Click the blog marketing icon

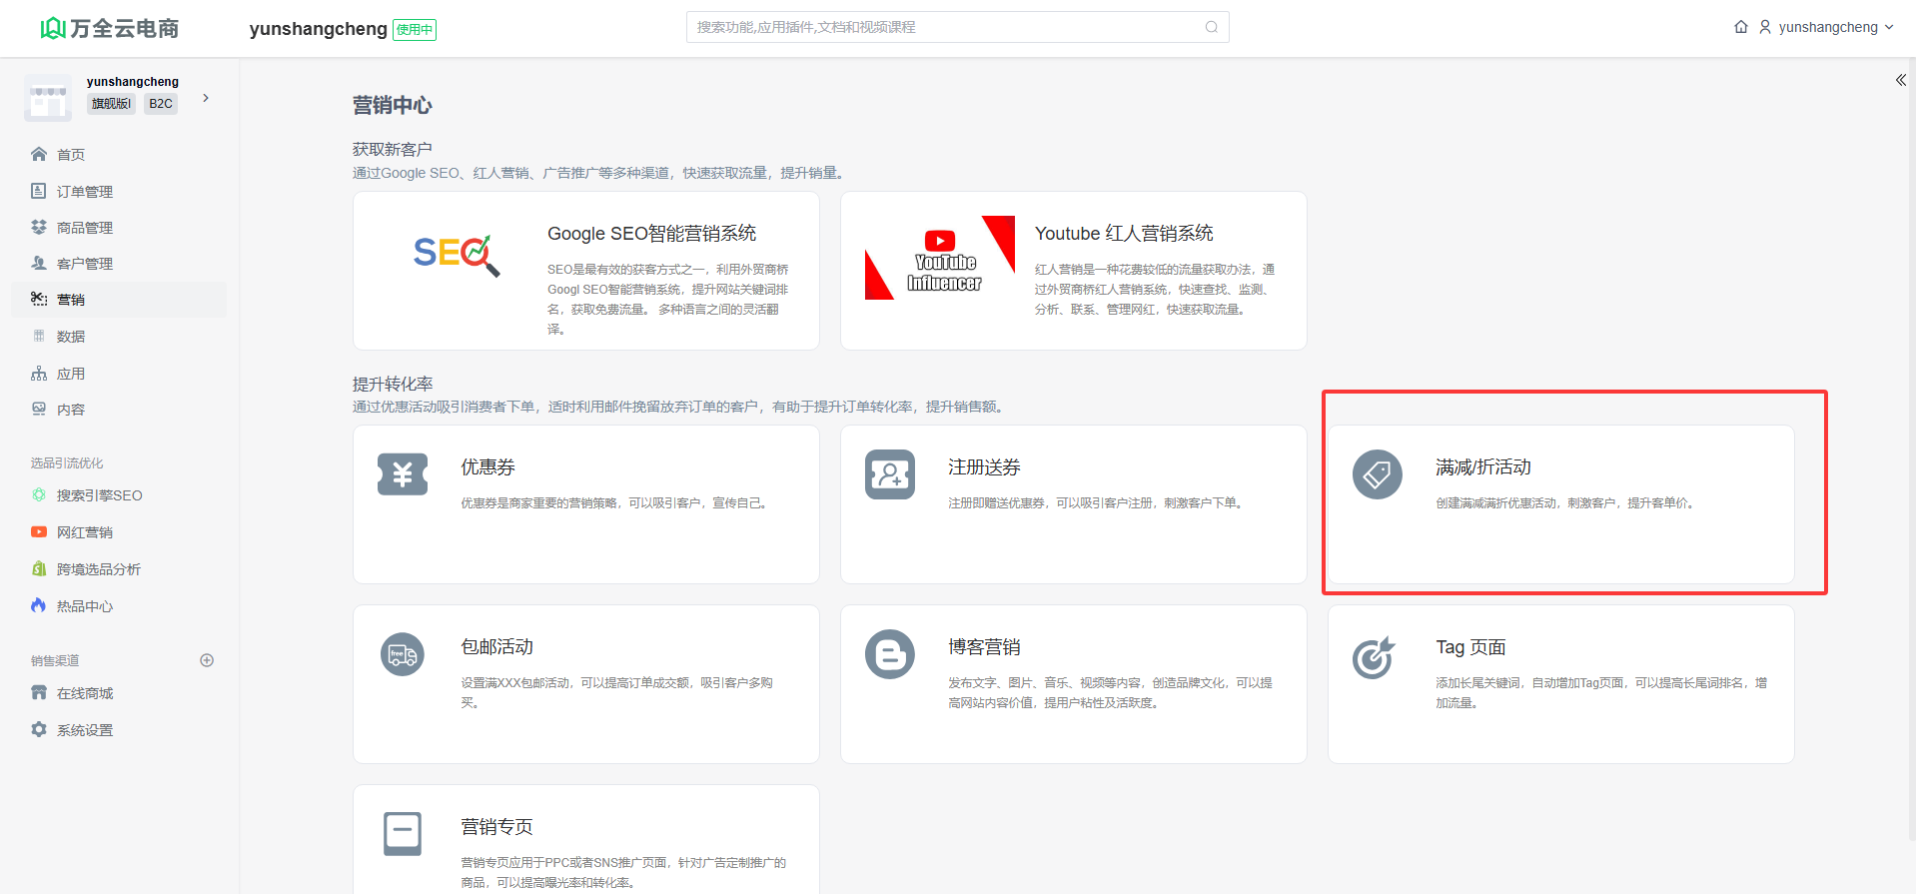pyautogui.click(x=889, y=655)
